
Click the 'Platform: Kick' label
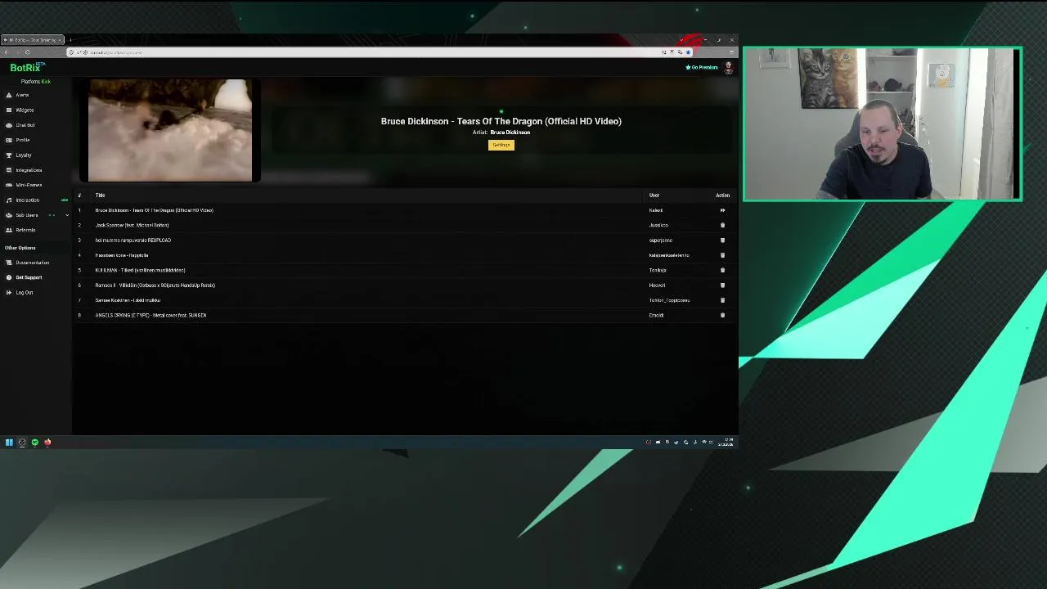point(36,81)
